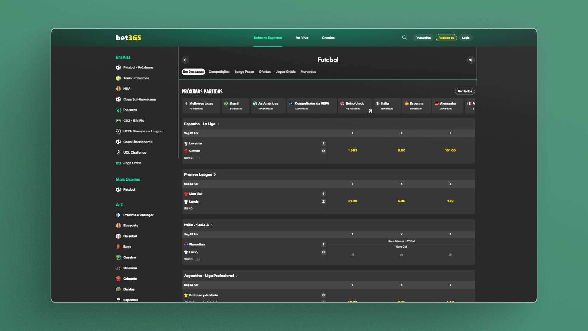Filter by Itália matches
Viewport: 588px width, 331px height.
387,106
